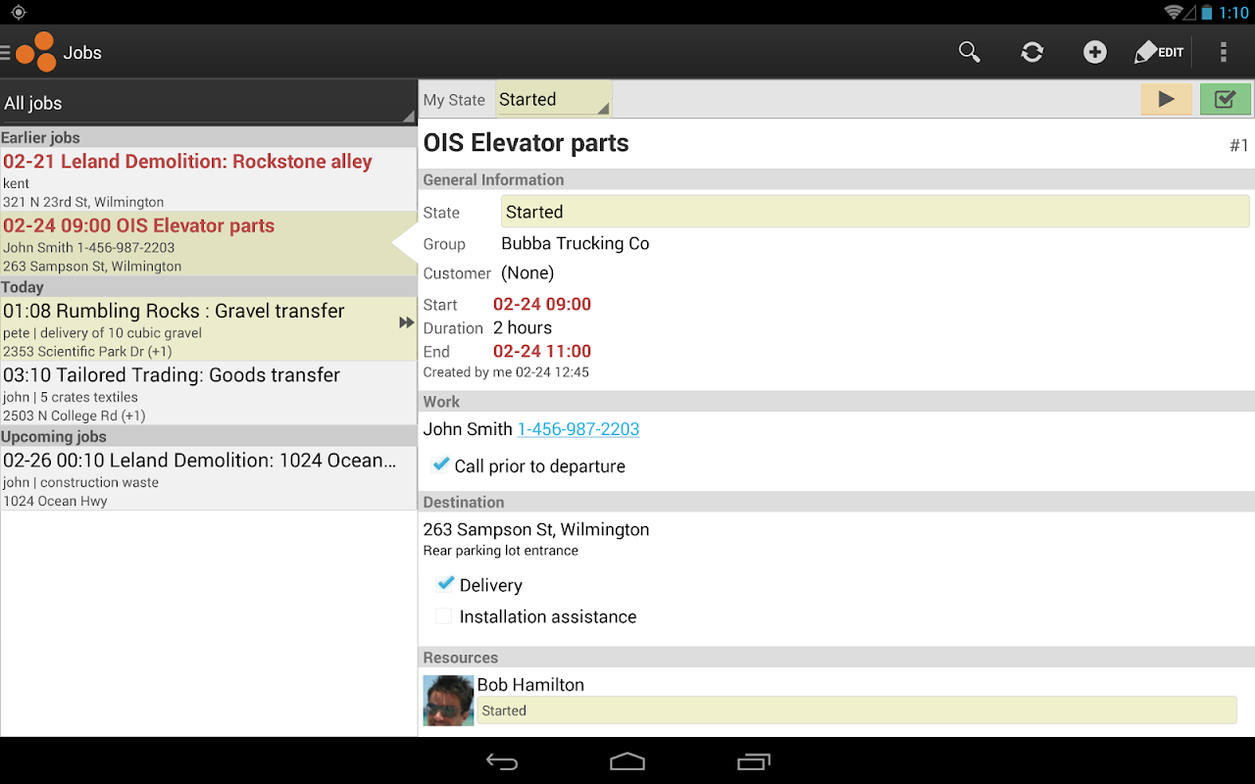The width and height of the screenshot is (1255, 784).
Task: Open the search magnifier icon
Action: [970, 53]
